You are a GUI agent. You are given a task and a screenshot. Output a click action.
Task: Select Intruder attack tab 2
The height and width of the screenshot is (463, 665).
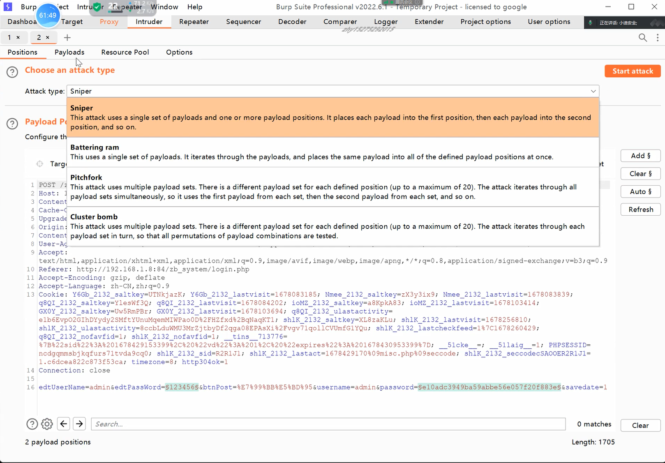coord(39,37)
